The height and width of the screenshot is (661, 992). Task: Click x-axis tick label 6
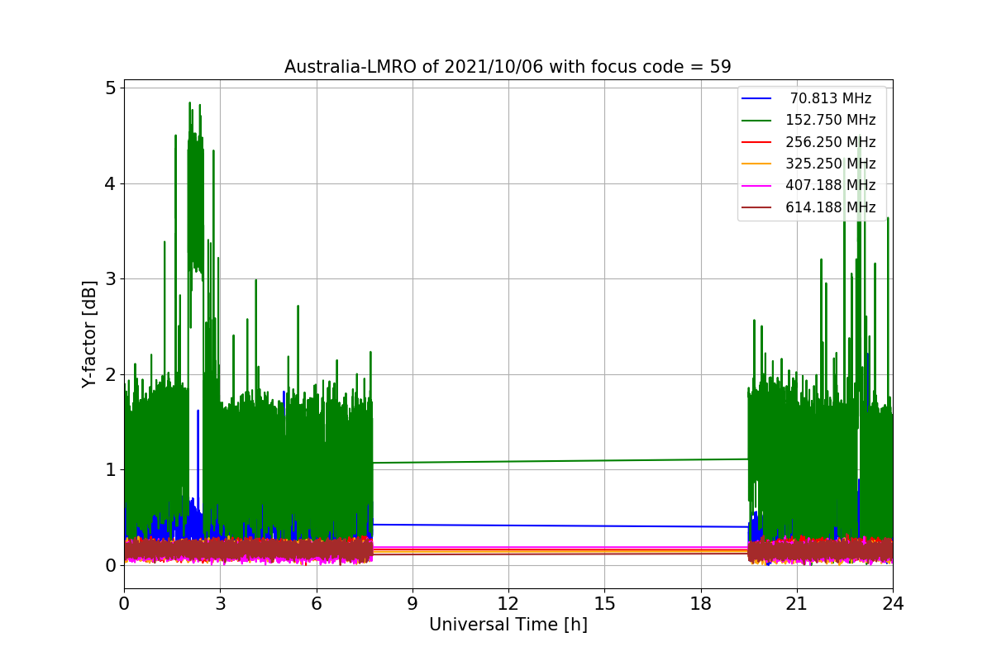(x=316, y=603)
